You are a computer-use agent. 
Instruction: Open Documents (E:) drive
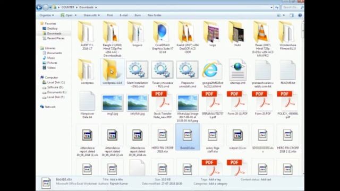(57, 92)
